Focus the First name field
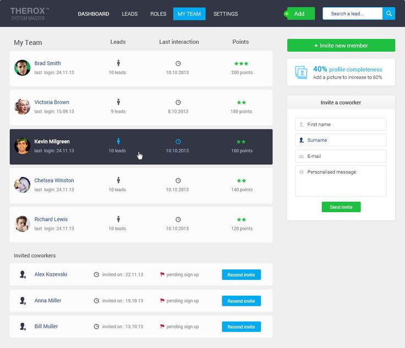The width and height of the screenshot is (405, 348). click(341, 124)
